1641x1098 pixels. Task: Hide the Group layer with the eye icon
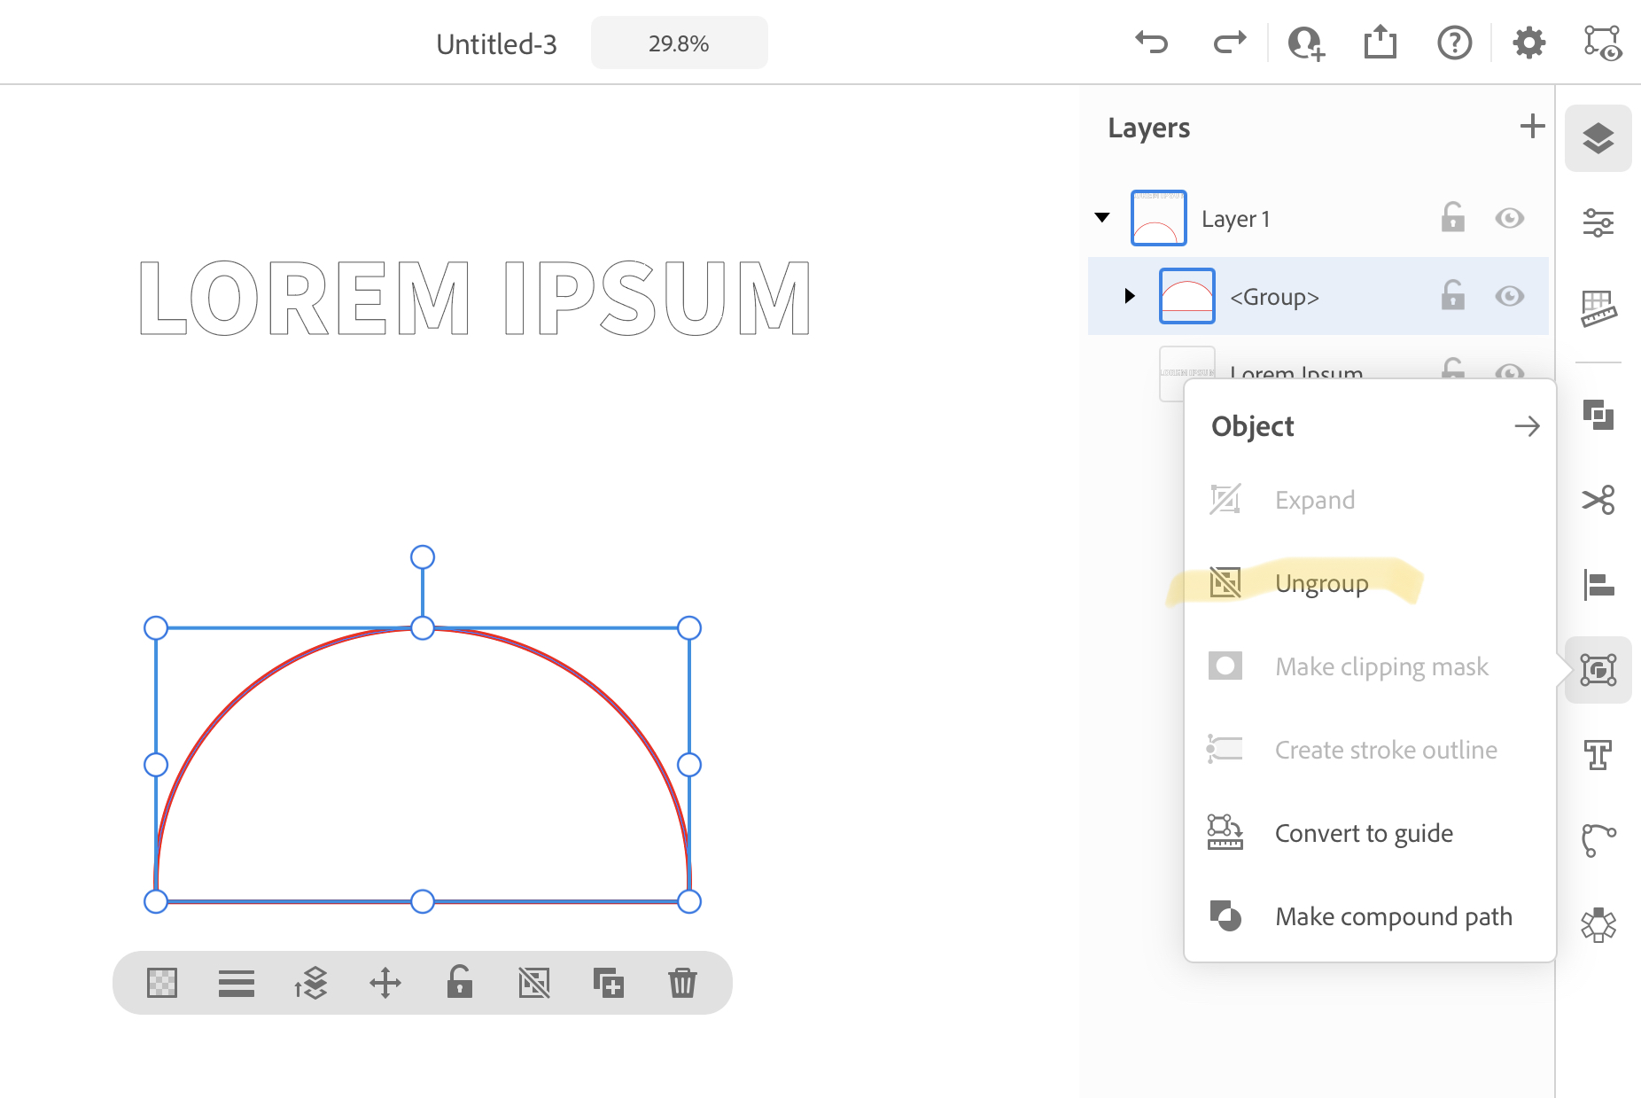(x=1509, y=296)
